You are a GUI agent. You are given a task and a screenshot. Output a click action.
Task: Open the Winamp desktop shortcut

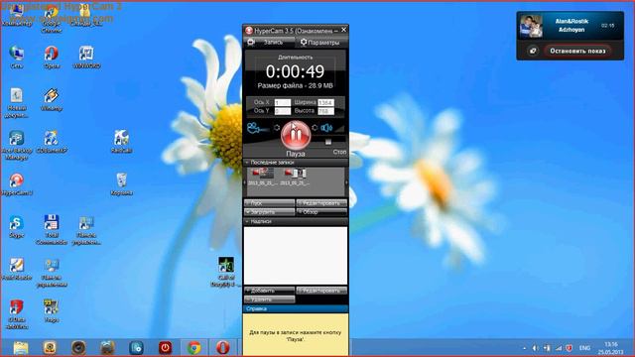coord(52,99)
